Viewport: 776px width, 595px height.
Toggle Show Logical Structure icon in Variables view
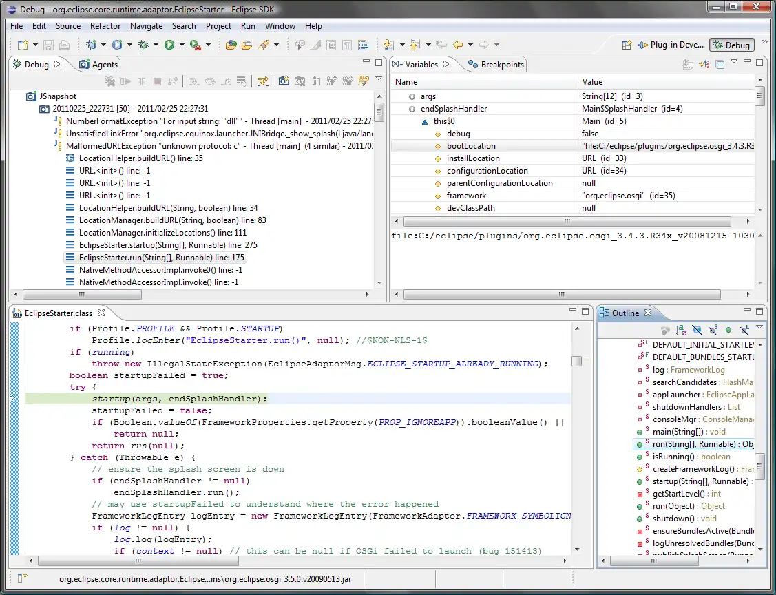(x=704, y=64)
